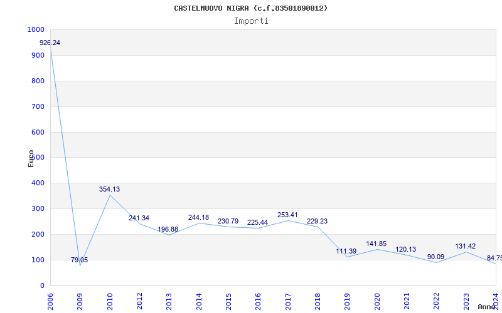Click the 1000 value on Euro axis
Viewport: 502px width, 313px height.
pos(36,29)
